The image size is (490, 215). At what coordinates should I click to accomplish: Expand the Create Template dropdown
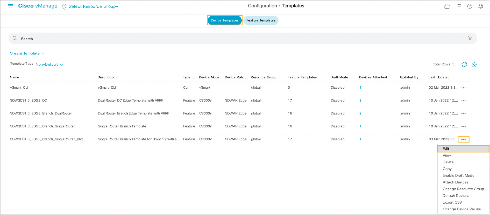point(27,53)
